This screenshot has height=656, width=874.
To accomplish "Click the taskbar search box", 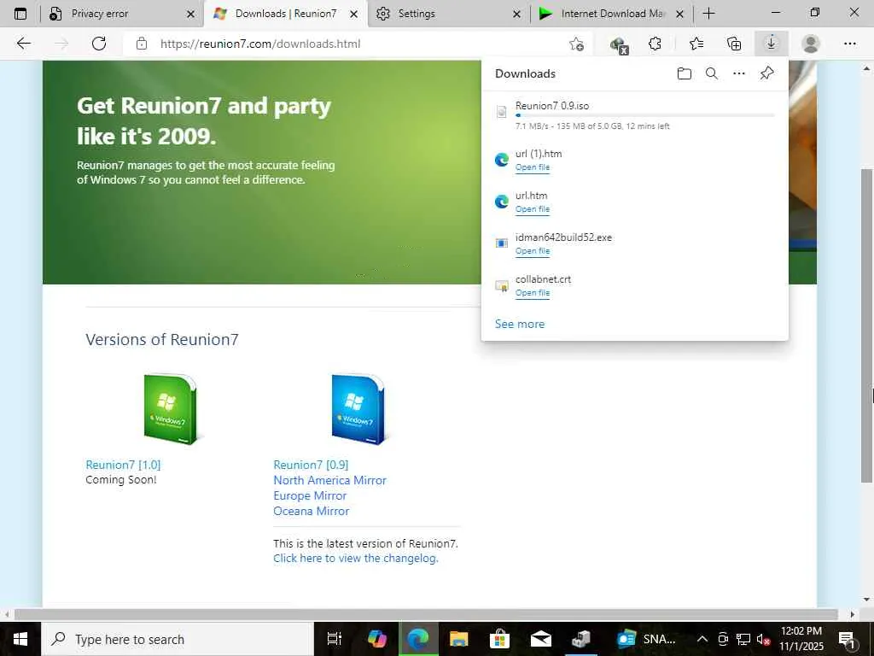I will (x=178, y=639).
